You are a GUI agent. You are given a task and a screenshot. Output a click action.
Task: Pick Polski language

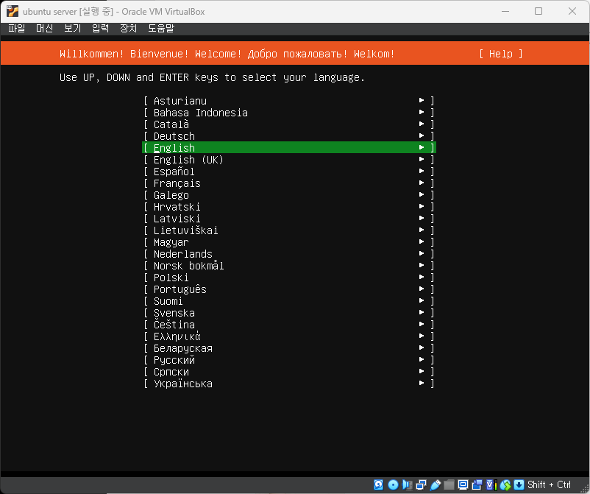pos(289,278)
